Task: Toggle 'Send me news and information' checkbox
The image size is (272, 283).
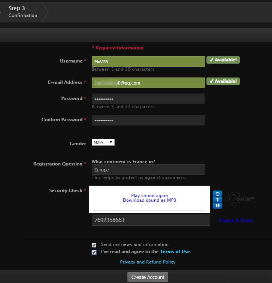Action: pos(94,245)
